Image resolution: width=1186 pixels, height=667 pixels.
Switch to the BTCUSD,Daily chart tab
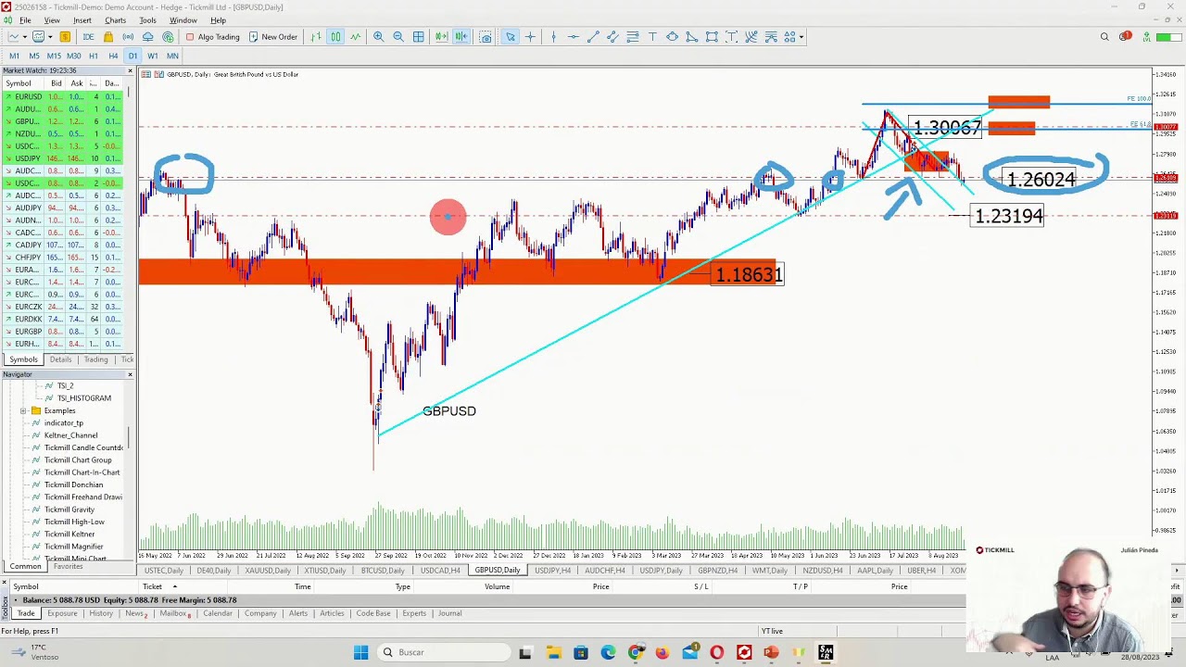coord(383,571)
